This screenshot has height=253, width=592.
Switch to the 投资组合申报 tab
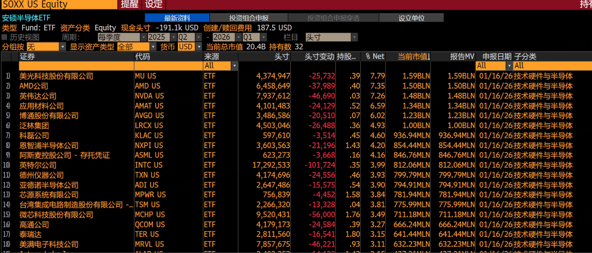249,18
